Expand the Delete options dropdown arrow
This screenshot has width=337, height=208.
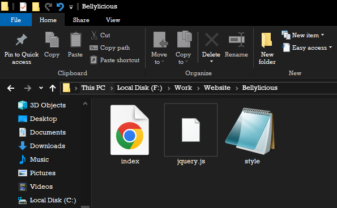pyautogui.click(x=211, y=62)
